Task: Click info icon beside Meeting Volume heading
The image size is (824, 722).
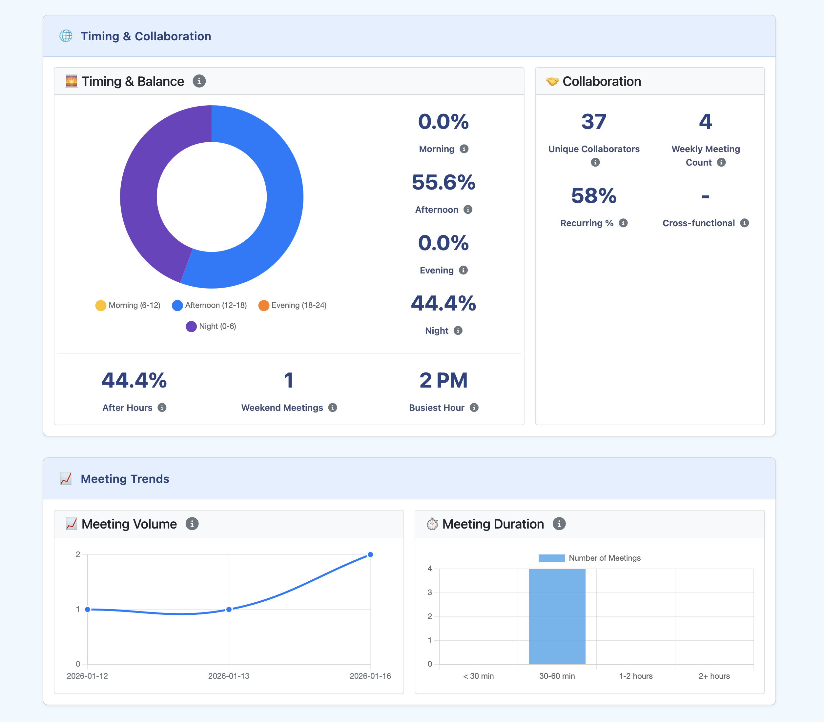Action: click(x=192, y=524)
